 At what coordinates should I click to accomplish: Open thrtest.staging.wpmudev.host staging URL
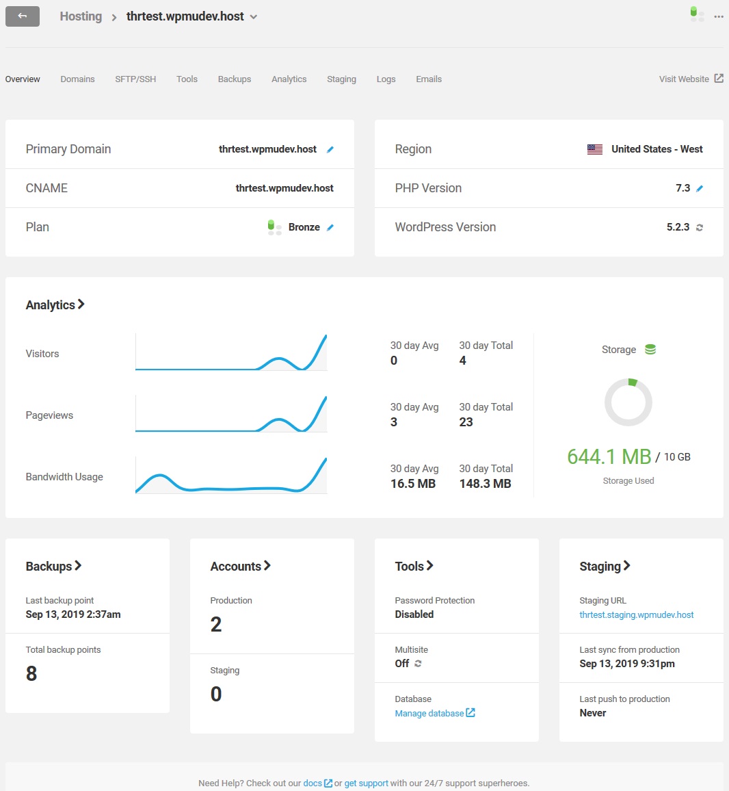[636, 614]
